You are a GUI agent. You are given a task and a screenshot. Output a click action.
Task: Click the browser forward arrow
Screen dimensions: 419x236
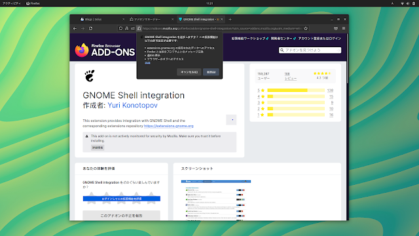[x=83, y=28]
